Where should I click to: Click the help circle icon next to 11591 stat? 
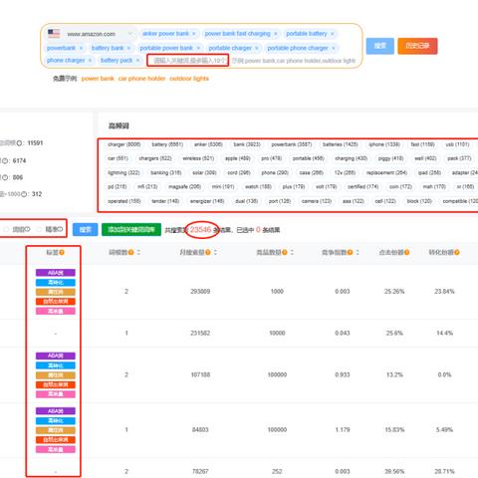[19, 143]
